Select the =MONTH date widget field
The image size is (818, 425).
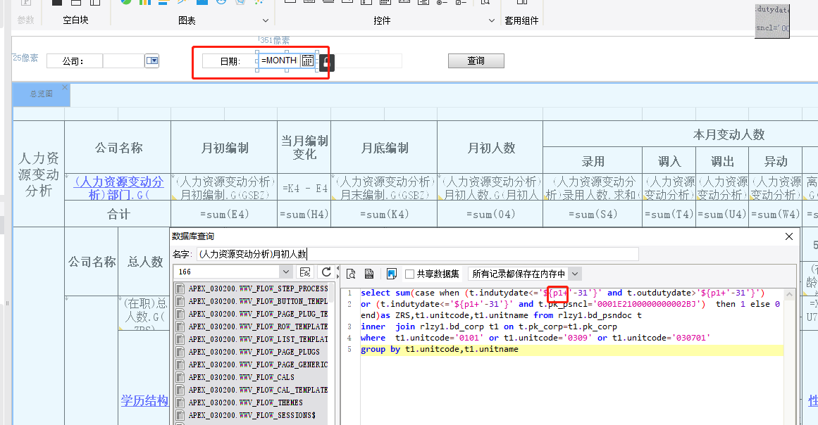[x=279, y=61]
